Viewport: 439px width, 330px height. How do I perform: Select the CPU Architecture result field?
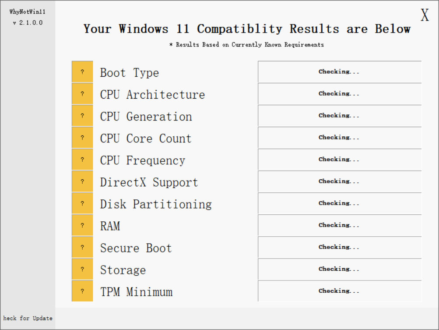[339, 93]
